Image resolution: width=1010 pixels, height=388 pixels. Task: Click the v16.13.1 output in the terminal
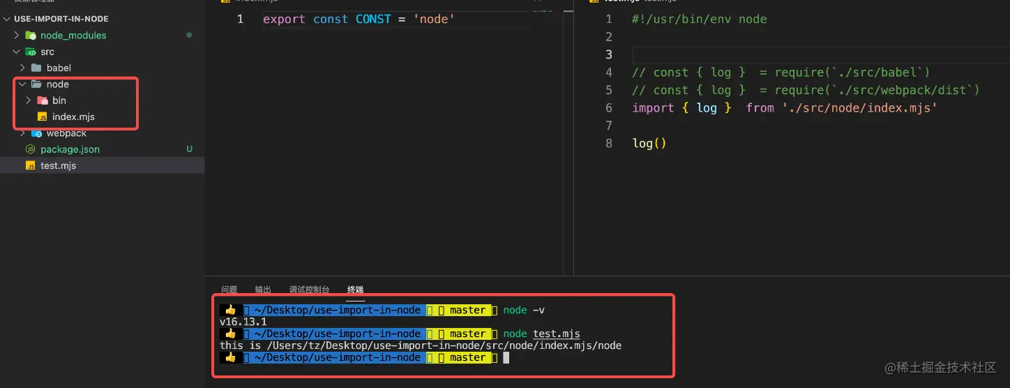pos(243,322)
